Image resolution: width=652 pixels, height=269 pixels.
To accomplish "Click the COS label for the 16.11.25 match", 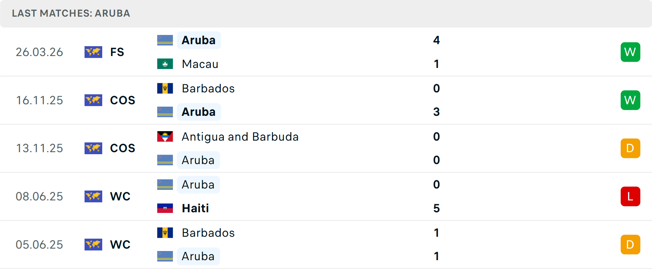I will 122,100.
